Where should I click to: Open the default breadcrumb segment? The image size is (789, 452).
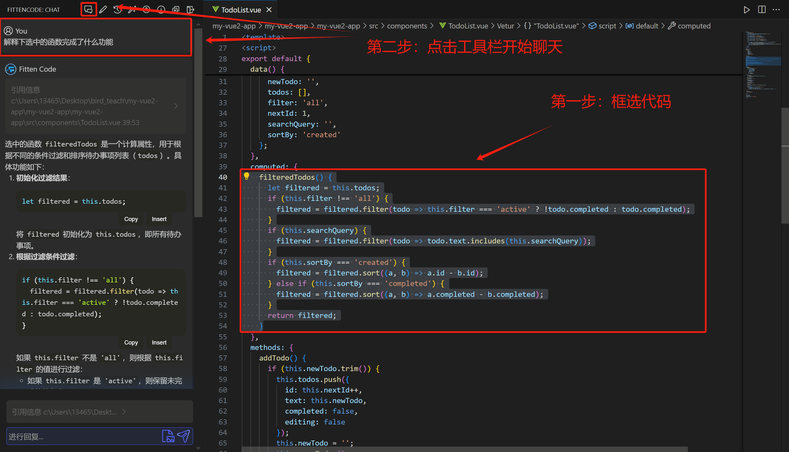click(642, 26)
